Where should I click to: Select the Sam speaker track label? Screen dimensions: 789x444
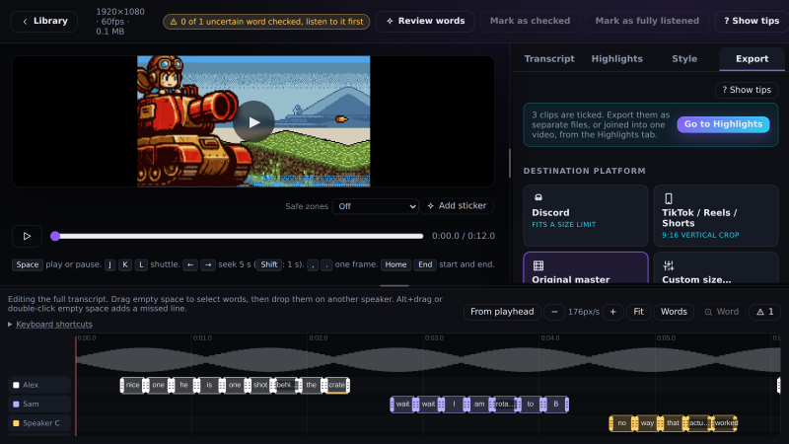pyautogui.click(x=39, y=405)
